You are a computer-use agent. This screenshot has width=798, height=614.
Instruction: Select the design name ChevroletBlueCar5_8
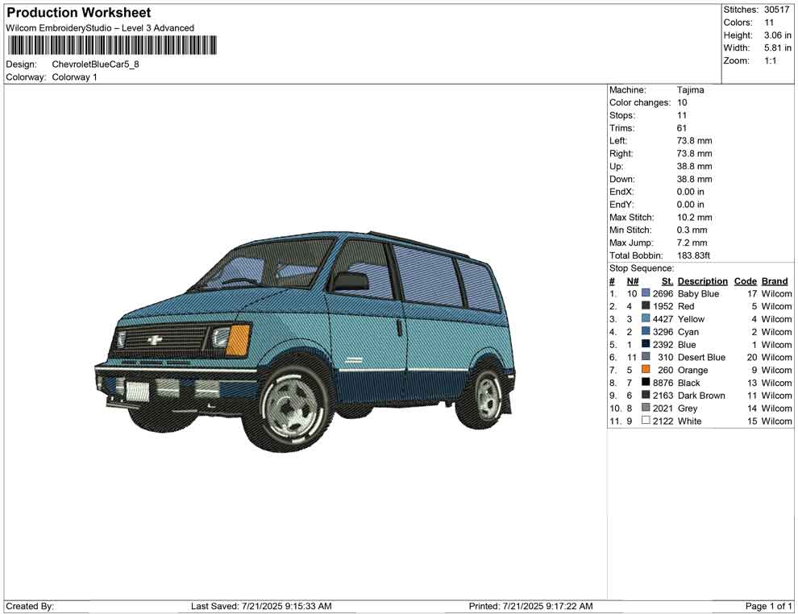click(95, 64)
